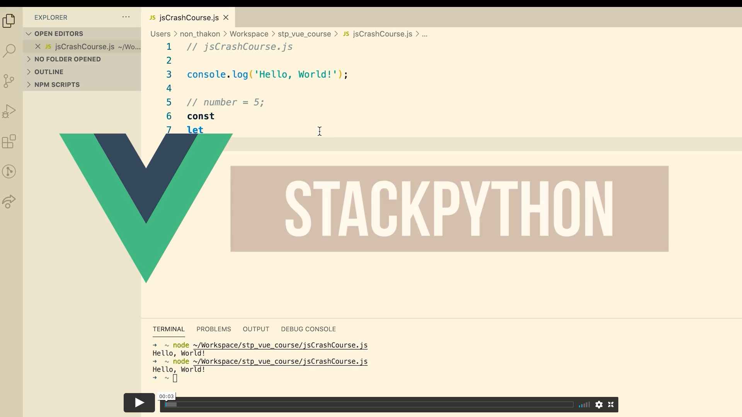Open video settings gear

[x=599, y=405]
